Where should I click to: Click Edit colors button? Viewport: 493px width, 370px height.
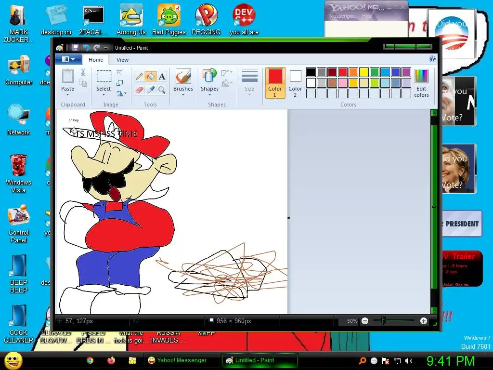tap(421, 83)
